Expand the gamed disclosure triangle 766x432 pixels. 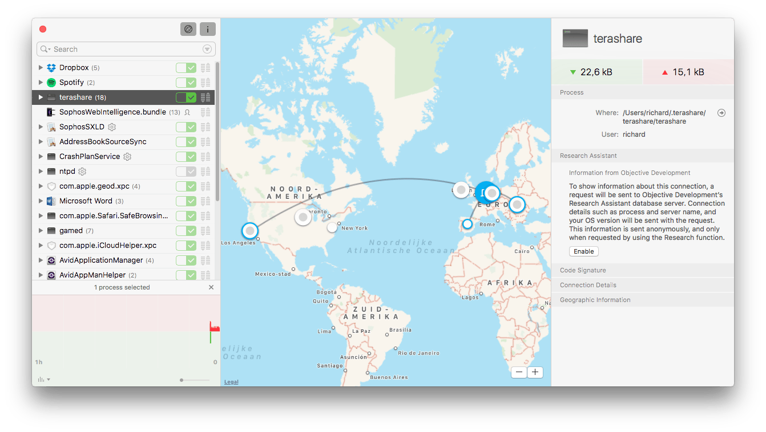[41, 231]
